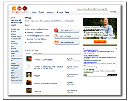
Task: Open the humor tag
Action: click(x=13, y=32)
